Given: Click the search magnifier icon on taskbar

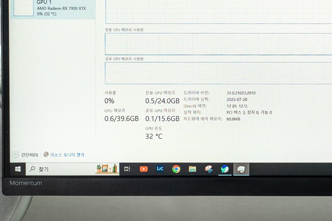Looking at the screenshot, I should 32,169.
